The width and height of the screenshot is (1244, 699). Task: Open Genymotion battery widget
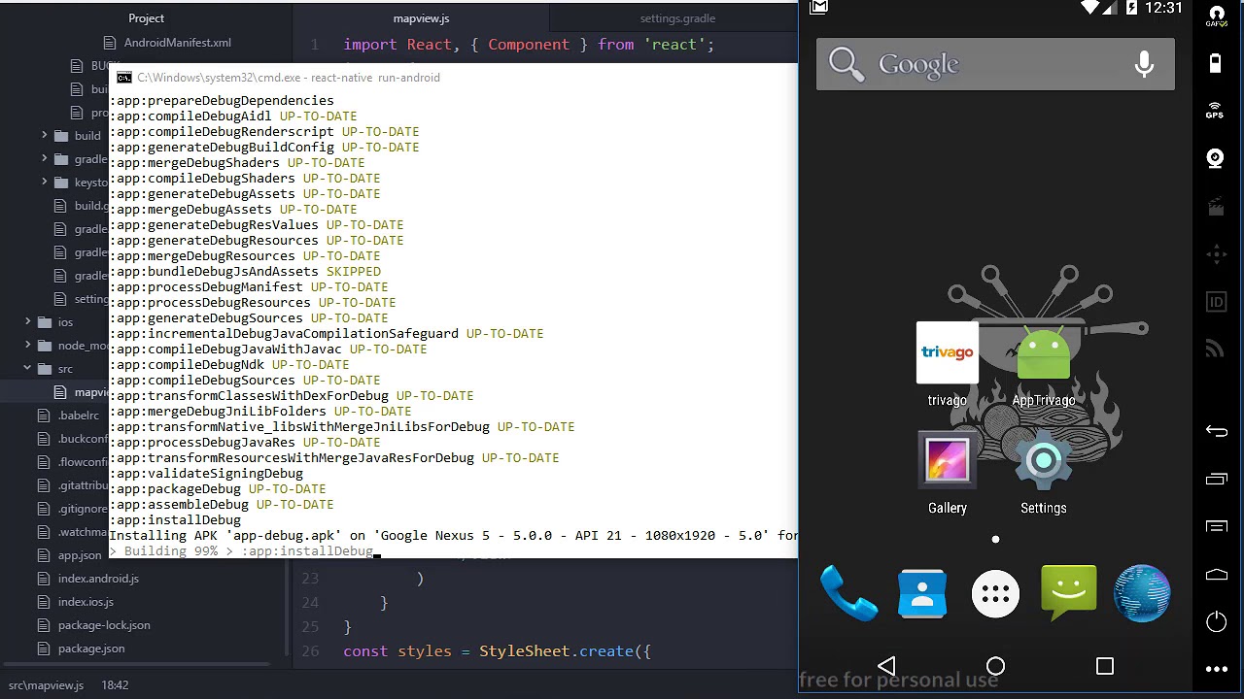pyautogui.click(x=1216, y=64)
